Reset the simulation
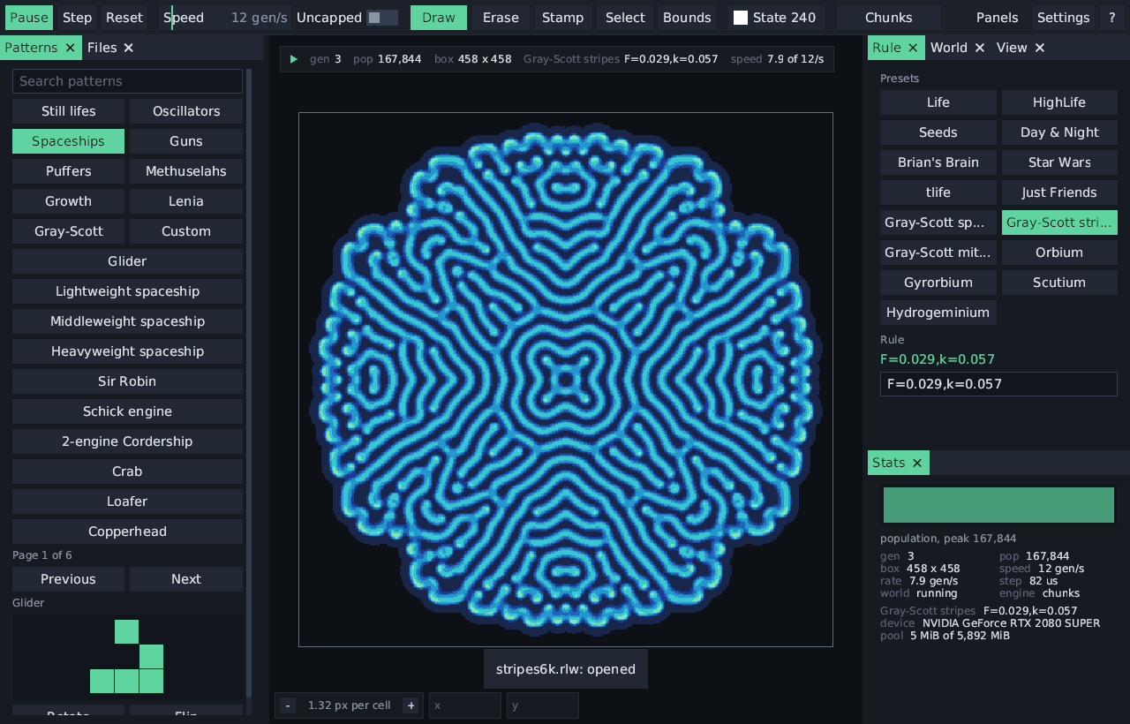This screenshot has height=724, width=1130. (124, 18)
